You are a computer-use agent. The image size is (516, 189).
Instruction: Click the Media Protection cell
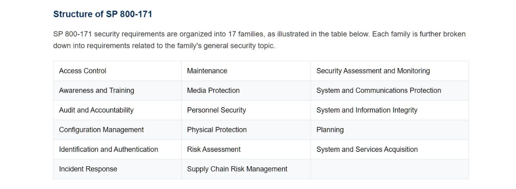(246, 90)
